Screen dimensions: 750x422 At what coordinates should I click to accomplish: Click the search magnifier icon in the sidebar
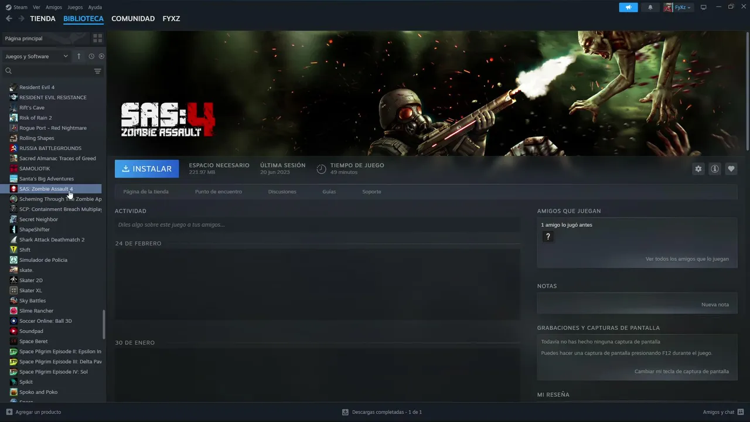click(8, 71)
